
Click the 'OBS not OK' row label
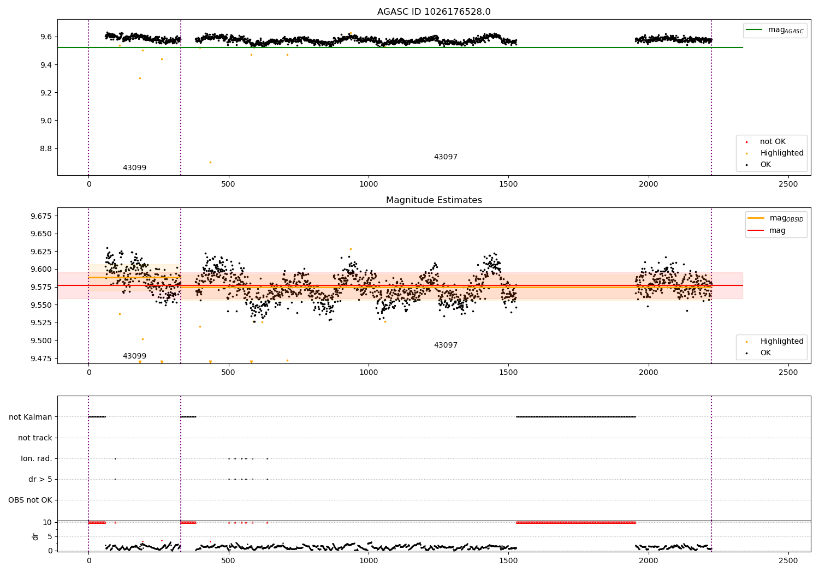tap(31, 500)
